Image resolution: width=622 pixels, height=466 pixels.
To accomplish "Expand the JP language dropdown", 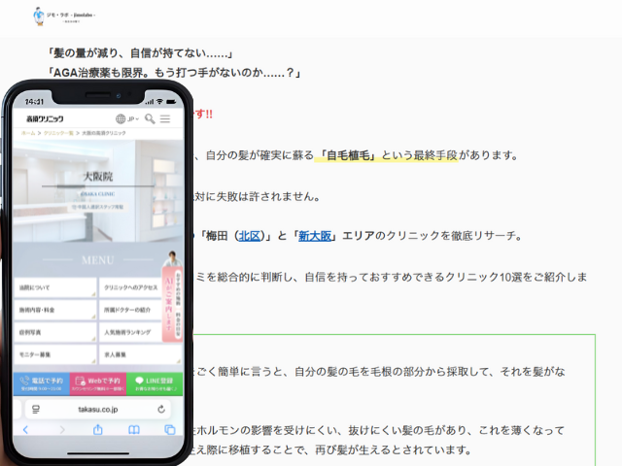I will tap(127, 118).
